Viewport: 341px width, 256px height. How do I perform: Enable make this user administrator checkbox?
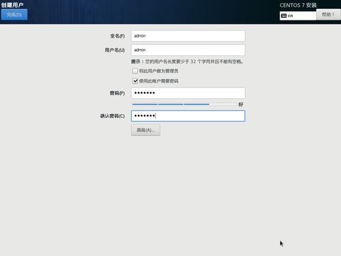(135, 71)
